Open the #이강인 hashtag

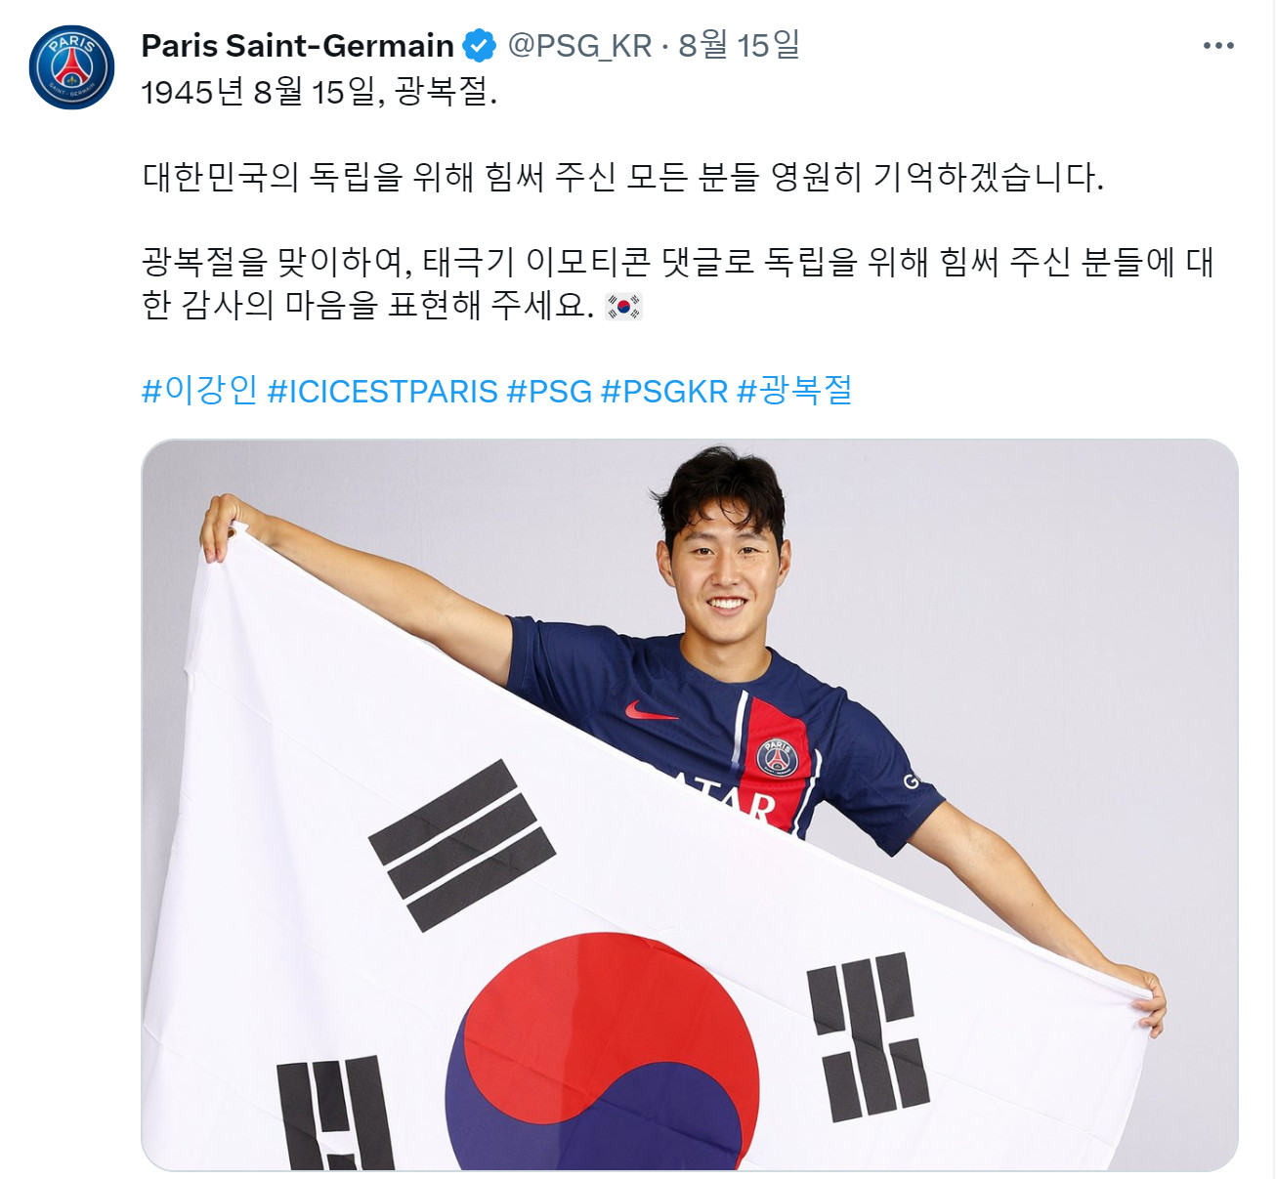[200, 390]
